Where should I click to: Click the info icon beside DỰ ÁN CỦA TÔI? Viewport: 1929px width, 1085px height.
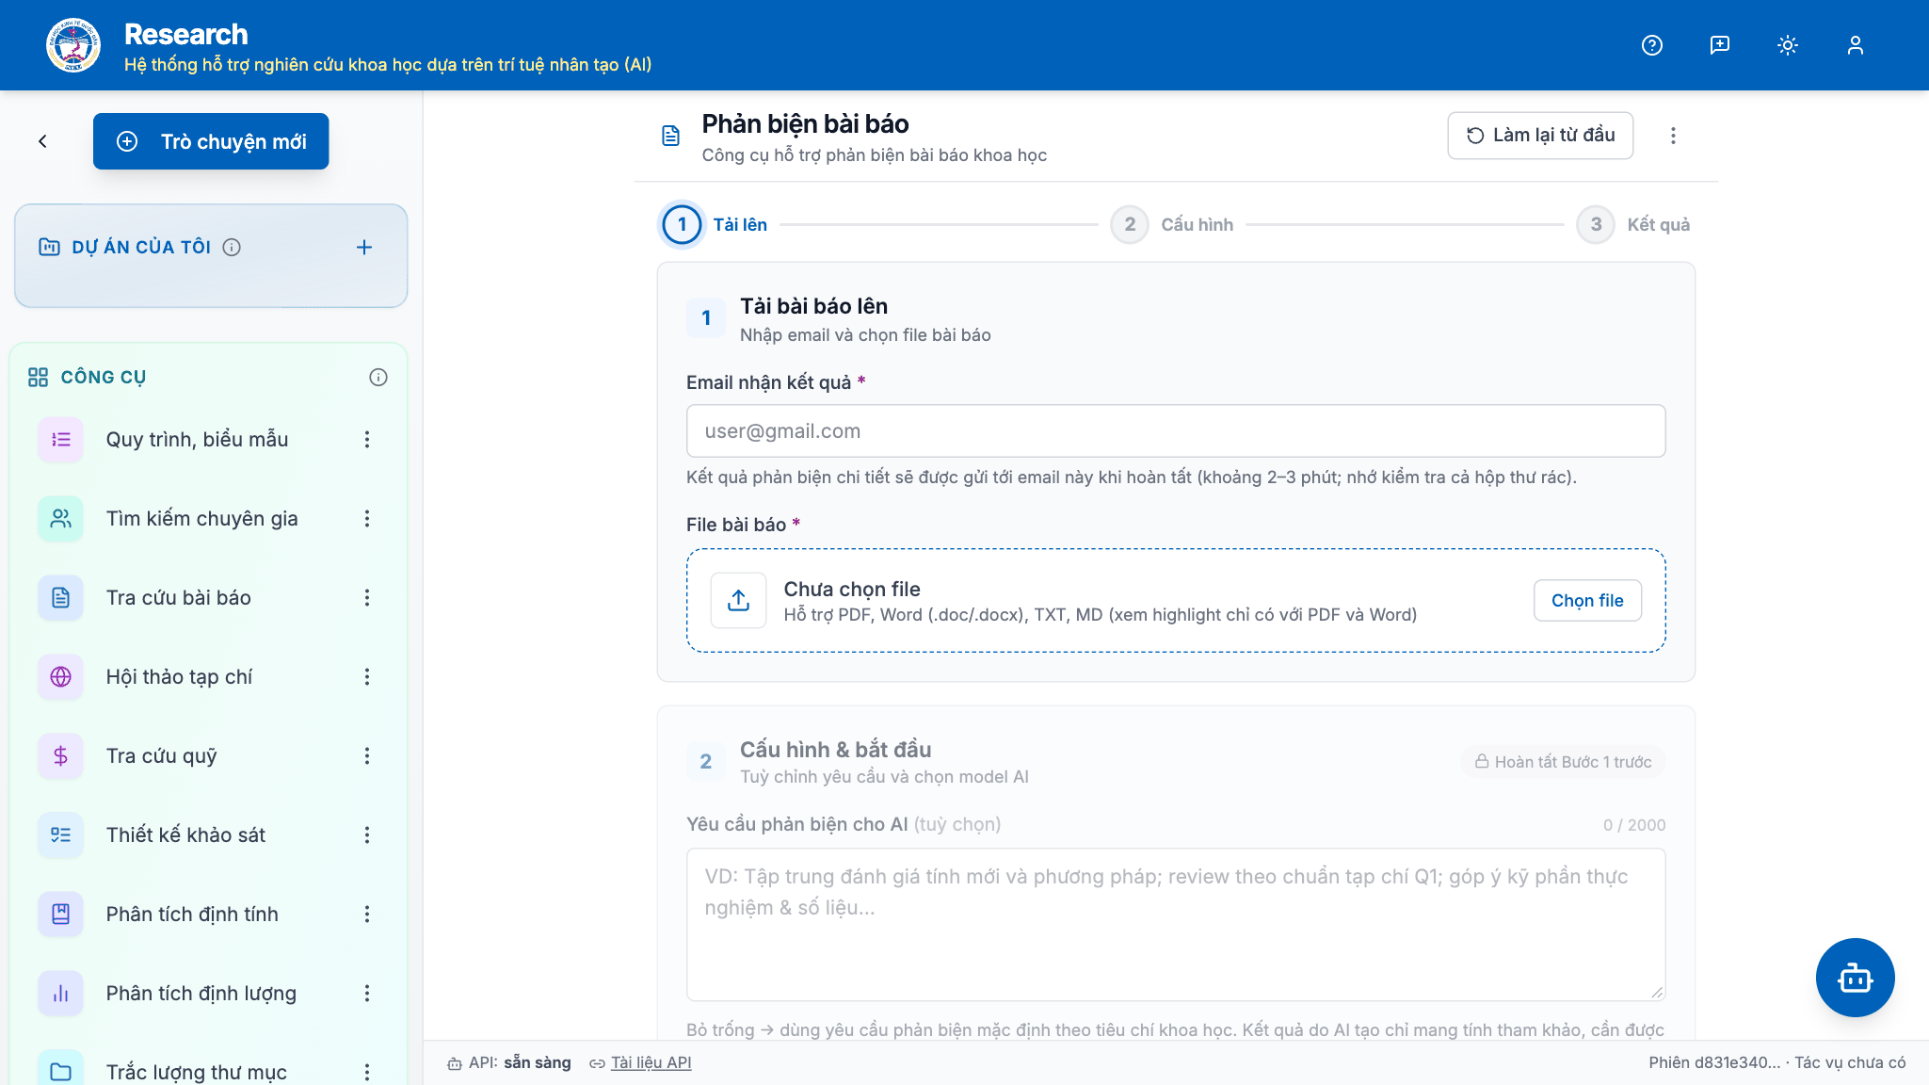click(x=232, y=247)
